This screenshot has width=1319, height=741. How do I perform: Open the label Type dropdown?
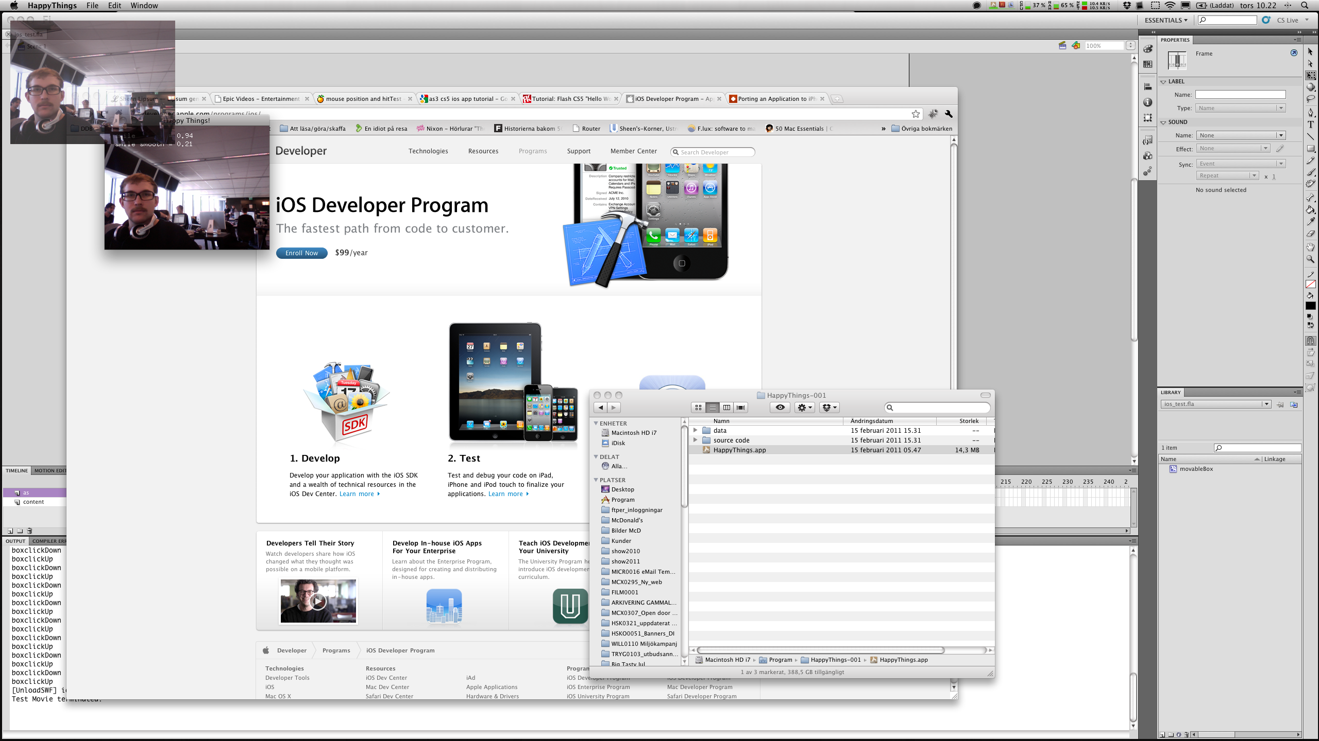click(x=1240, y=108)
